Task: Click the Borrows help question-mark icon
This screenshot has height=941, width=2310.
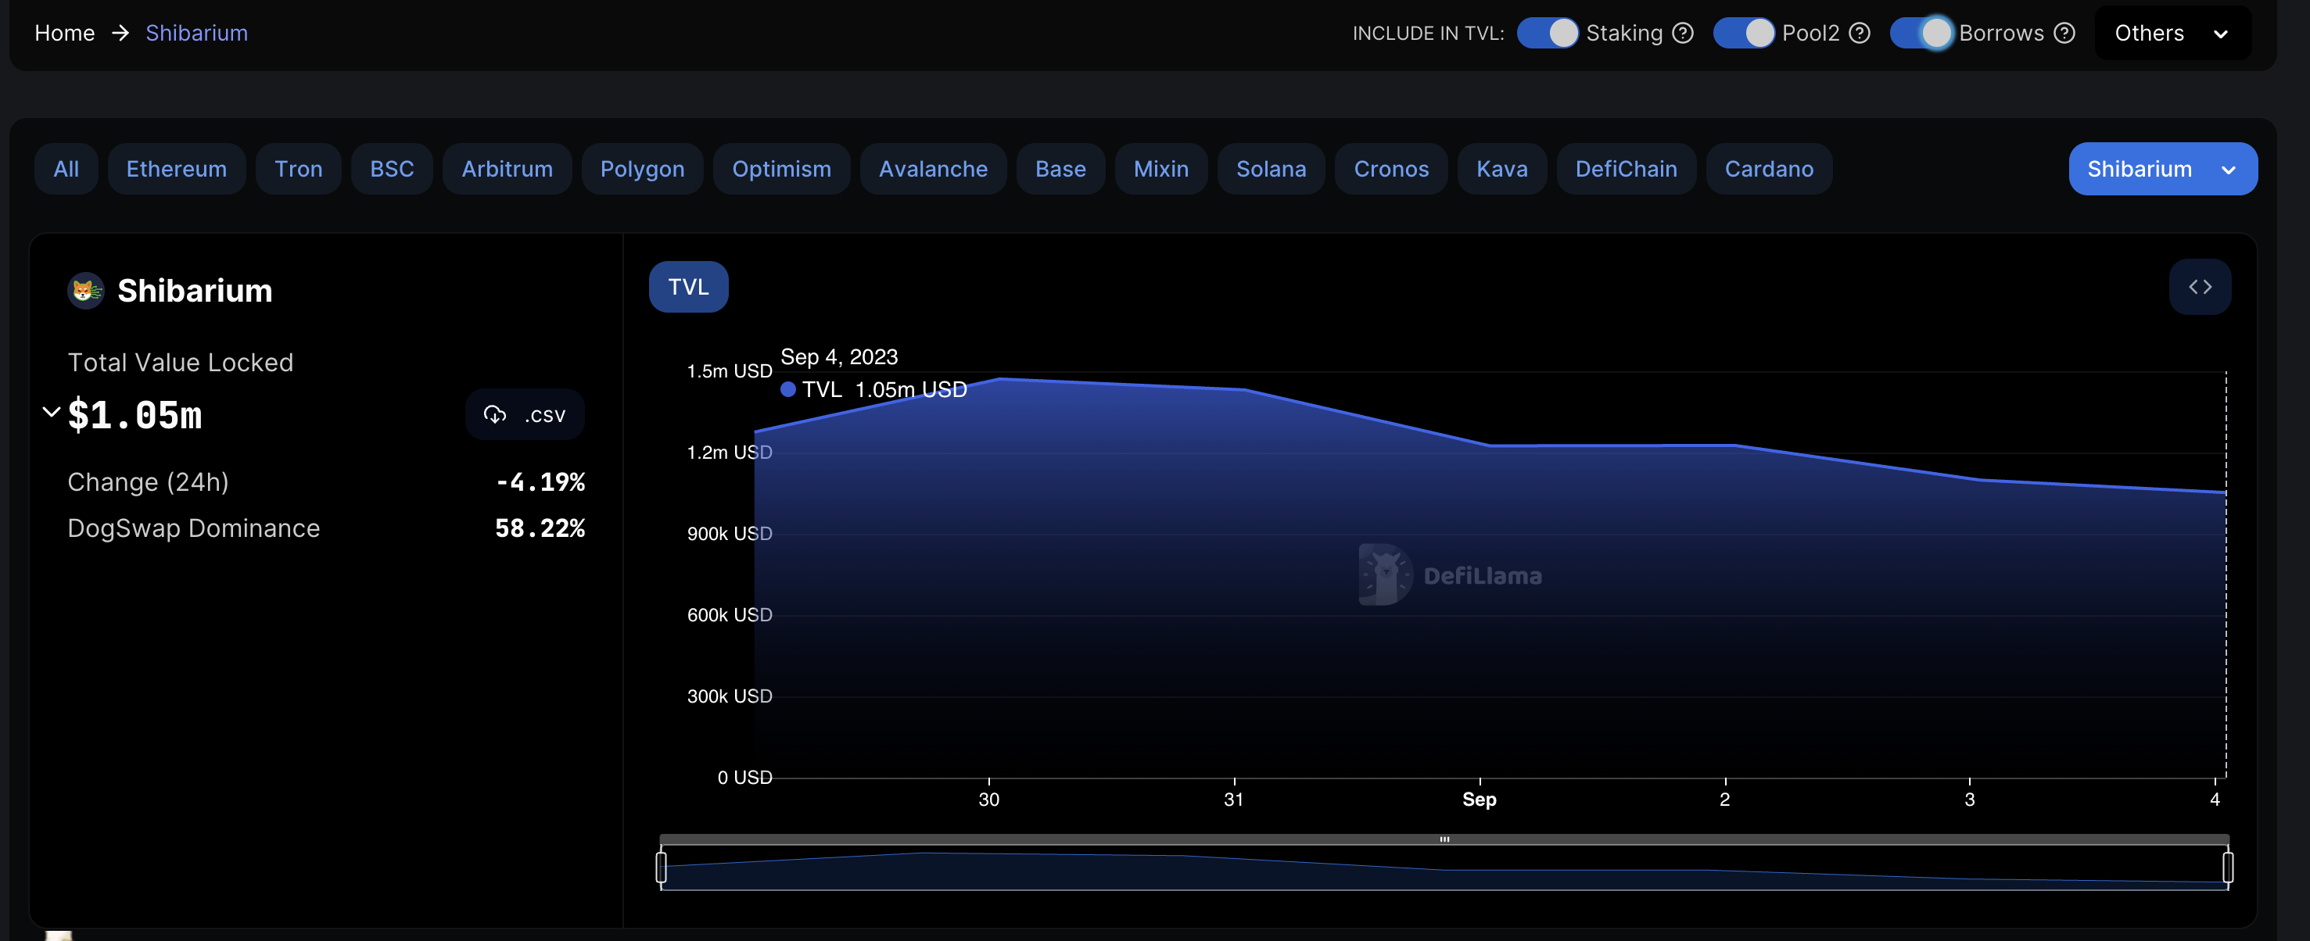Action: 2064,33
